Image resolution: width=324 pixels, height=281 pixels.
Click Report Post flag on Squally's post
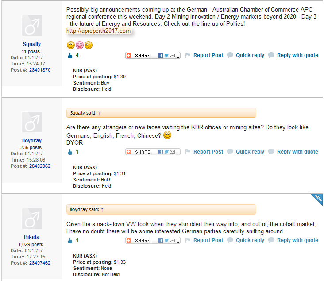188,55
